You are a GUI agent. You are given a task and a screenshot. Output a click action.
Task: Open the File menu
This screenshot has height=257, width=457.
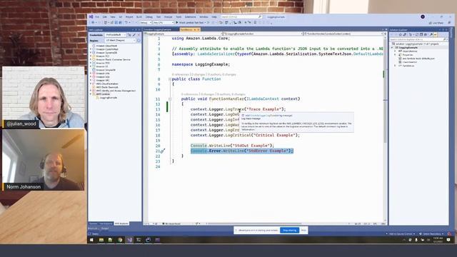[x=97, y=17]
